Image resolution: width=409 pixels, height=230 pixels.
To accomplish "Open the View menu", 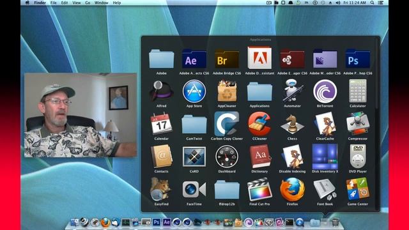I will (x=77, y=3).
